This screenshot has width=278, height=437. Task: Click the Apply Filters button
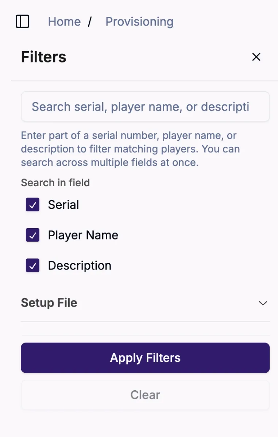(145, 358)
